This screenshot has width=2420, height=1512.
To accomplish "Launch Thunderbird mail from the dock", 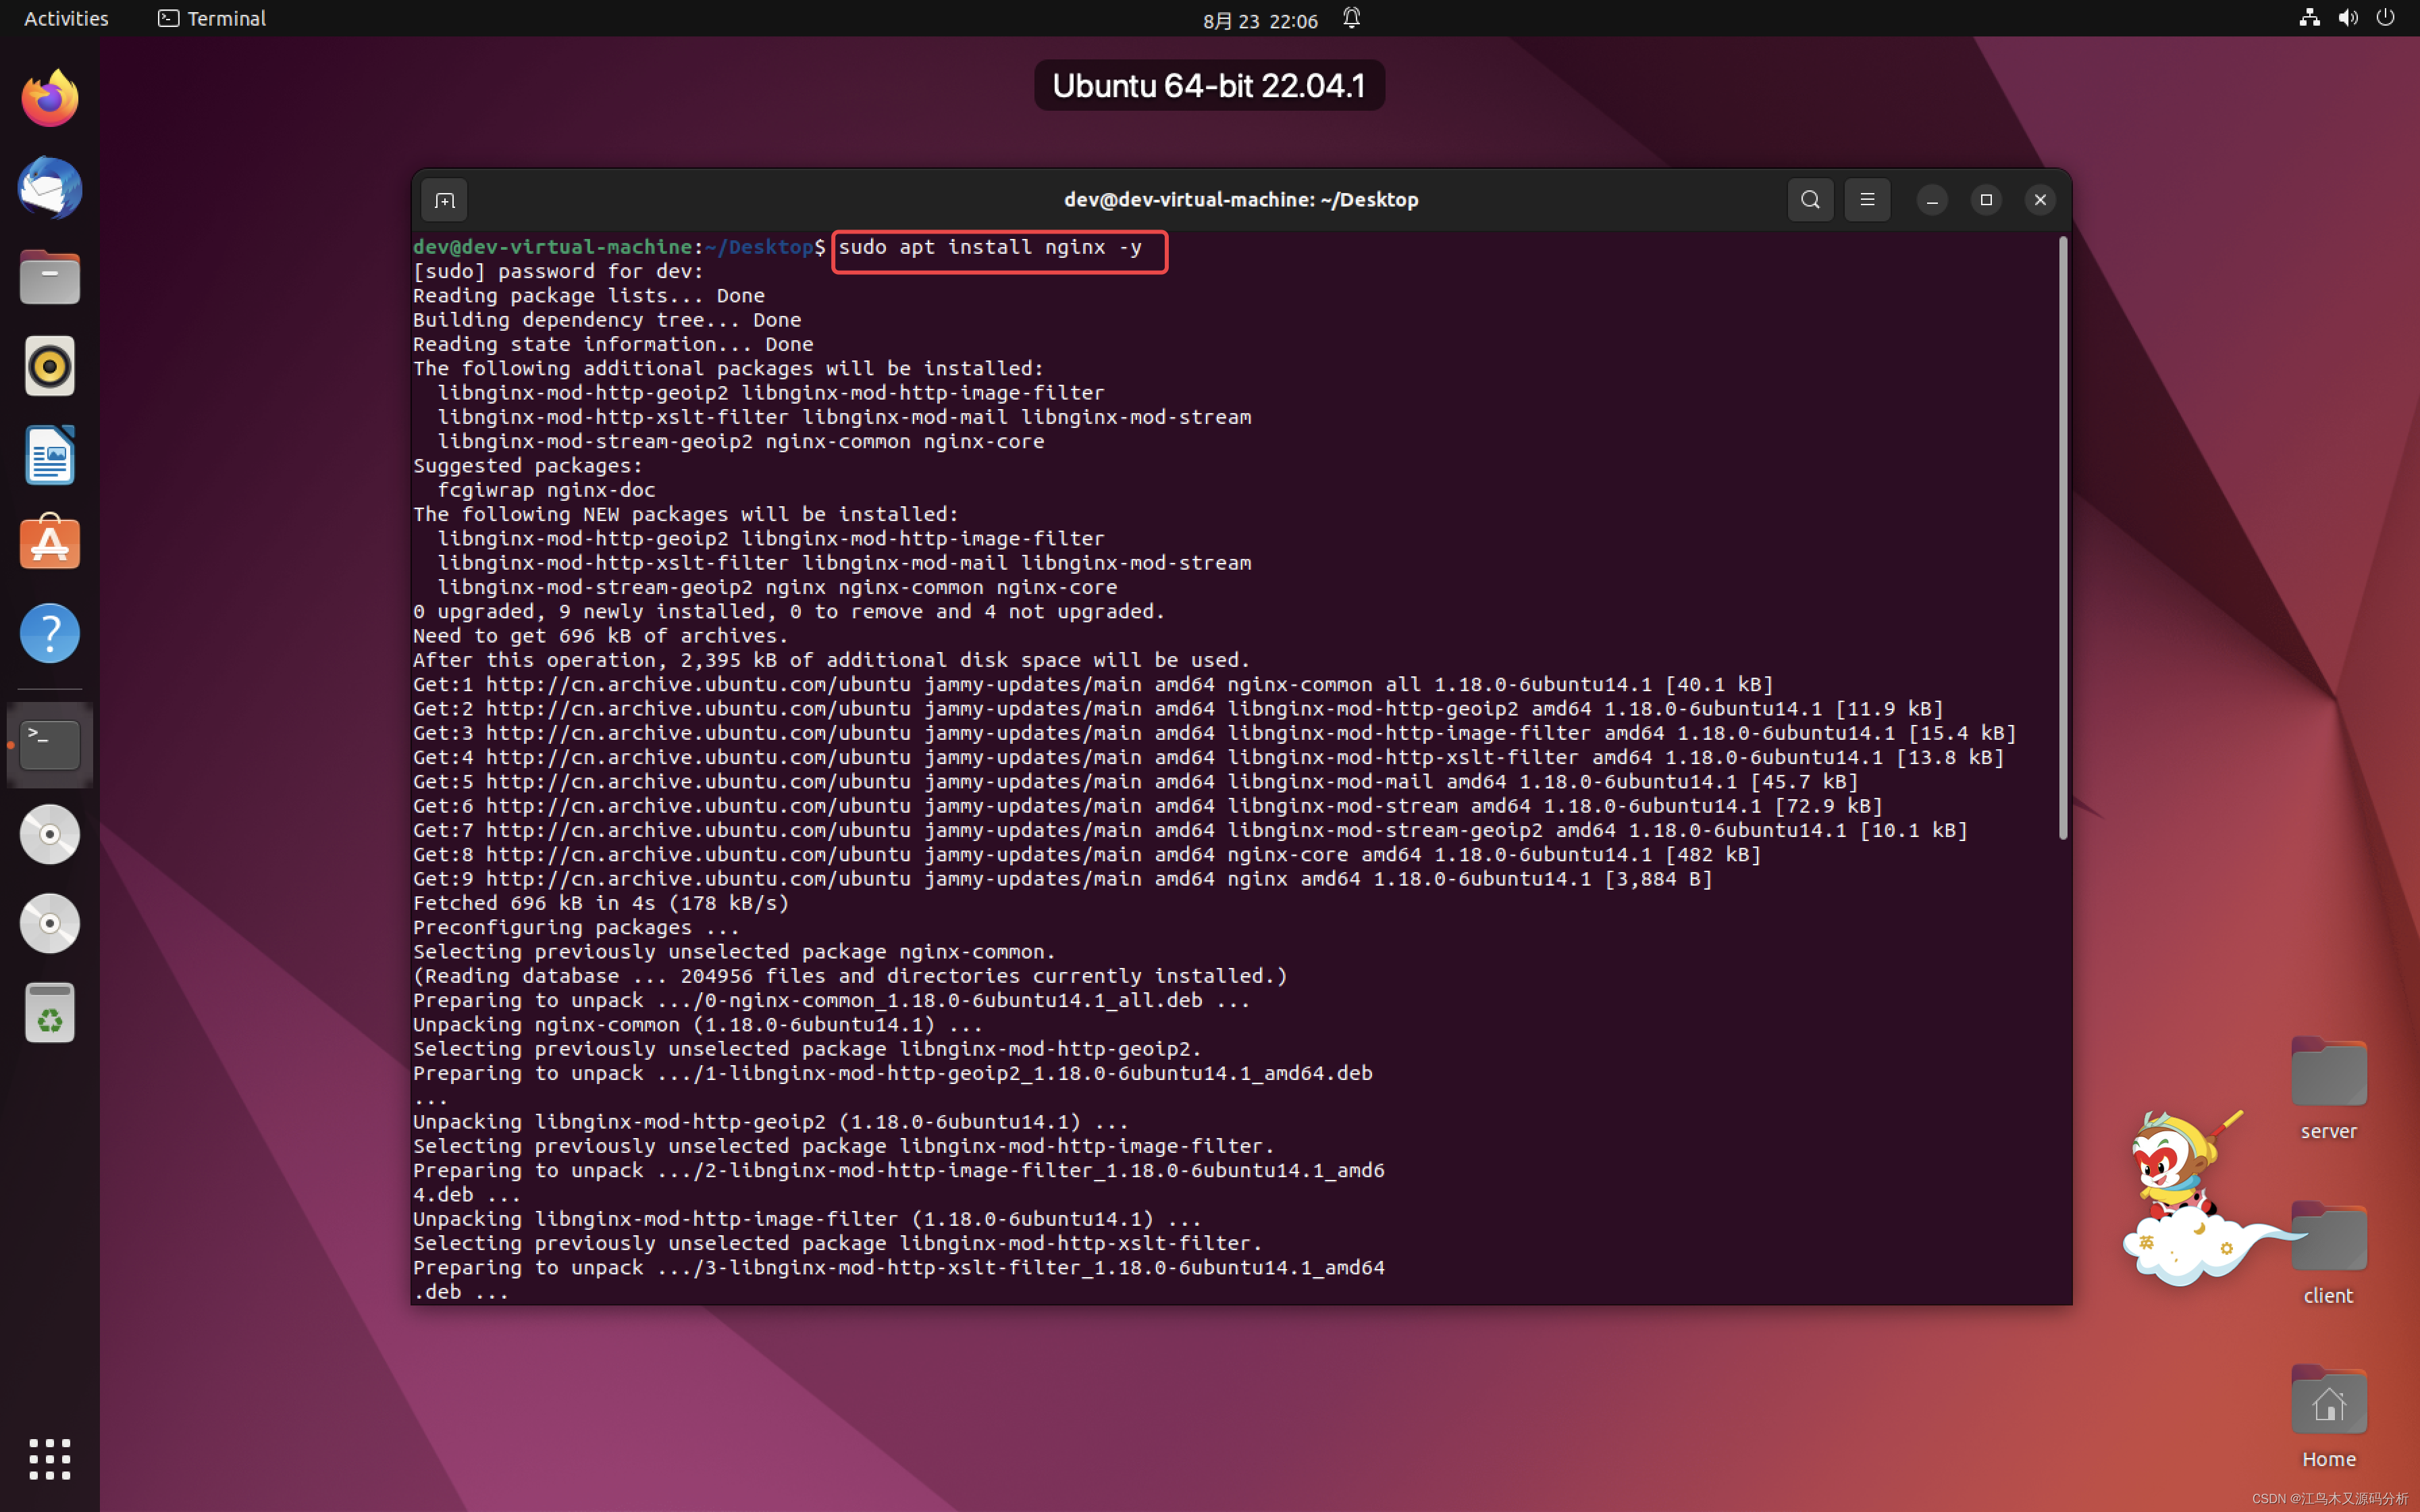I will (50, 188).
